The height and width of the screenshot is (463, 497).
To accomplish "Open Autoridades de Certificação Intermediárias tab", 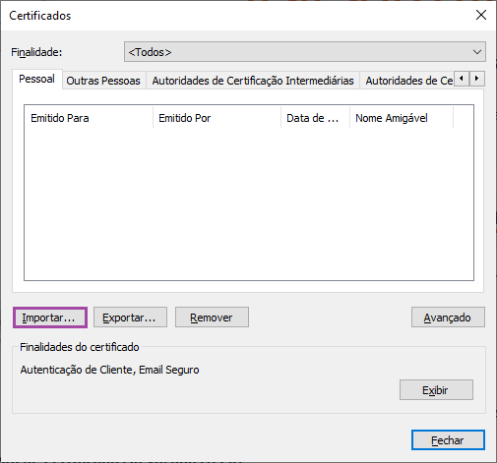I will [253, 81].
